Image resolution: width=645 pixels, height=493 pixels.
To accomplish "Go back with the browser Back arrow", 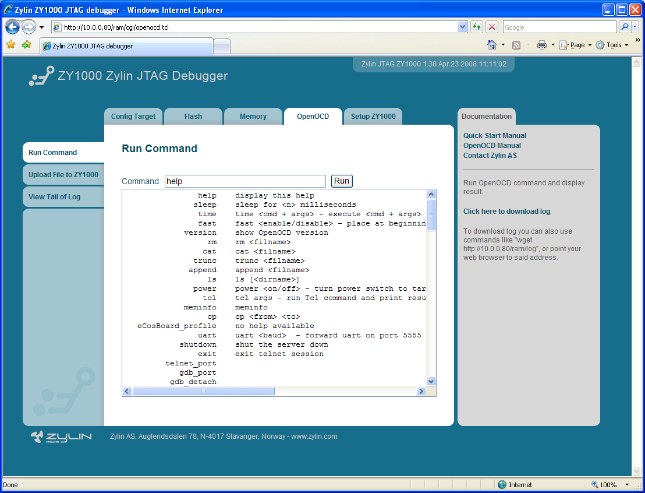I will click(x=12, y=27).
